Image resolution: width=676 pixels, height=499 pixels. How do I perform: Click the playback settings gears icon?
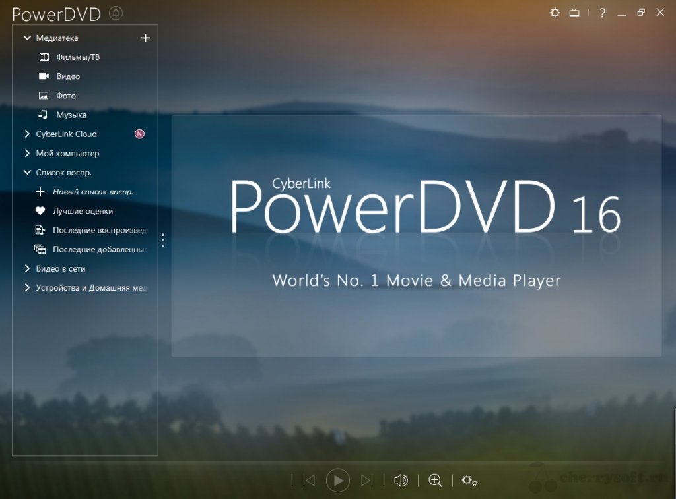point(470,481)
